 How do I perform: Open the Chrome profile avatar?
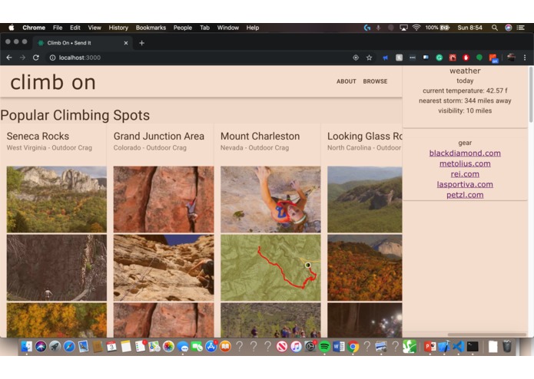point(511,58)
